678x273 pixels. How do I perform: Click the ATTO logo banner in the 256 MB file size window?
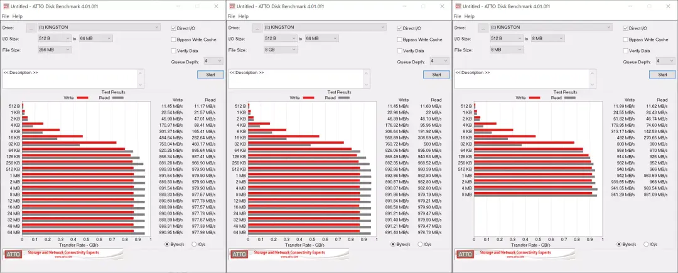[x=63, y=254]
